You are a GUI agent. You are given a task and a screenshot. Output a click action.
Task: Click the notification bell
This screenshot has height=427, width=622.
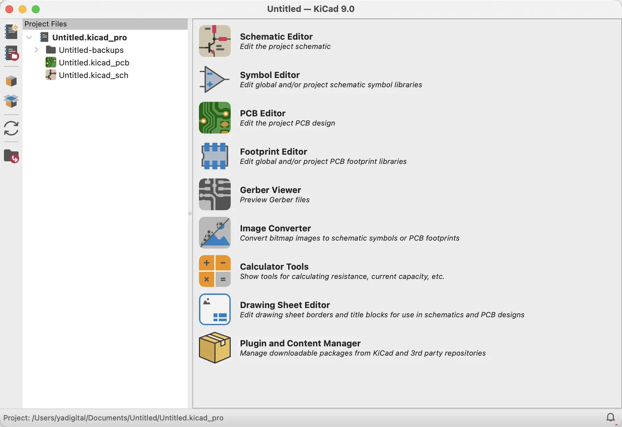611,417
